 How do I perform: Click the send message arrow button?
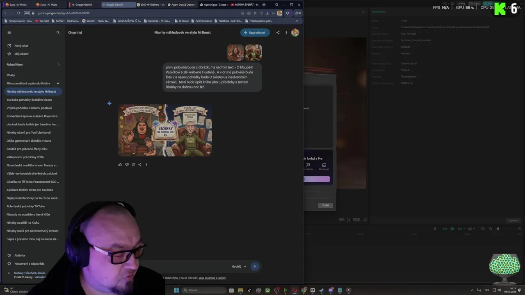point(255,266)
